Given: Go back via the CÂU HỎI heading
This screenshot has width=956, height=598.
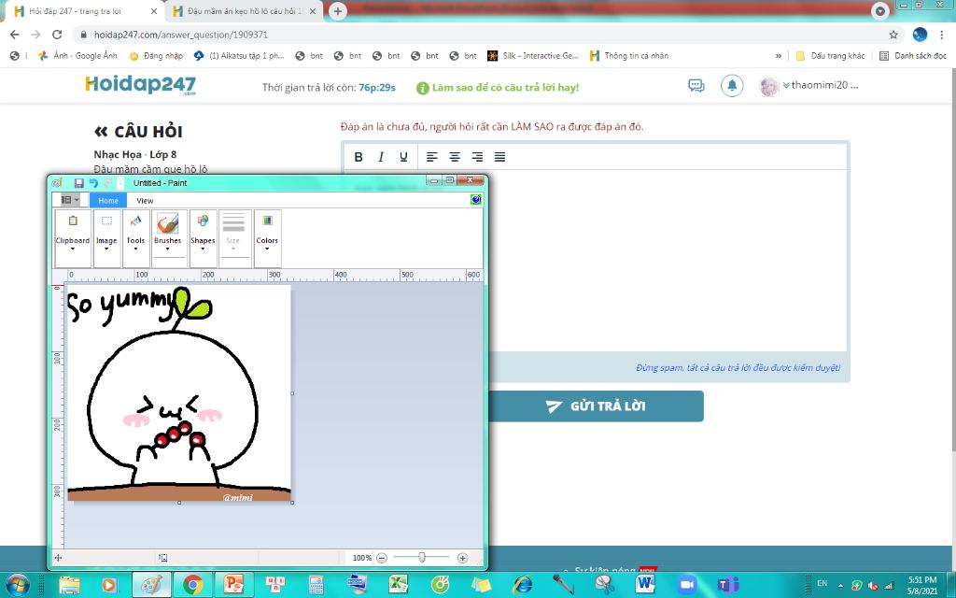Looking at the screenshot, I should pos(138,131).
